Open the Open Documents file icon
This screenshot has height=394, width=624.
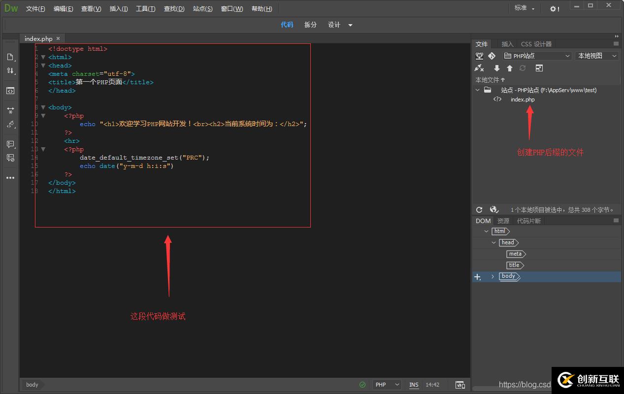coord(10,57)
